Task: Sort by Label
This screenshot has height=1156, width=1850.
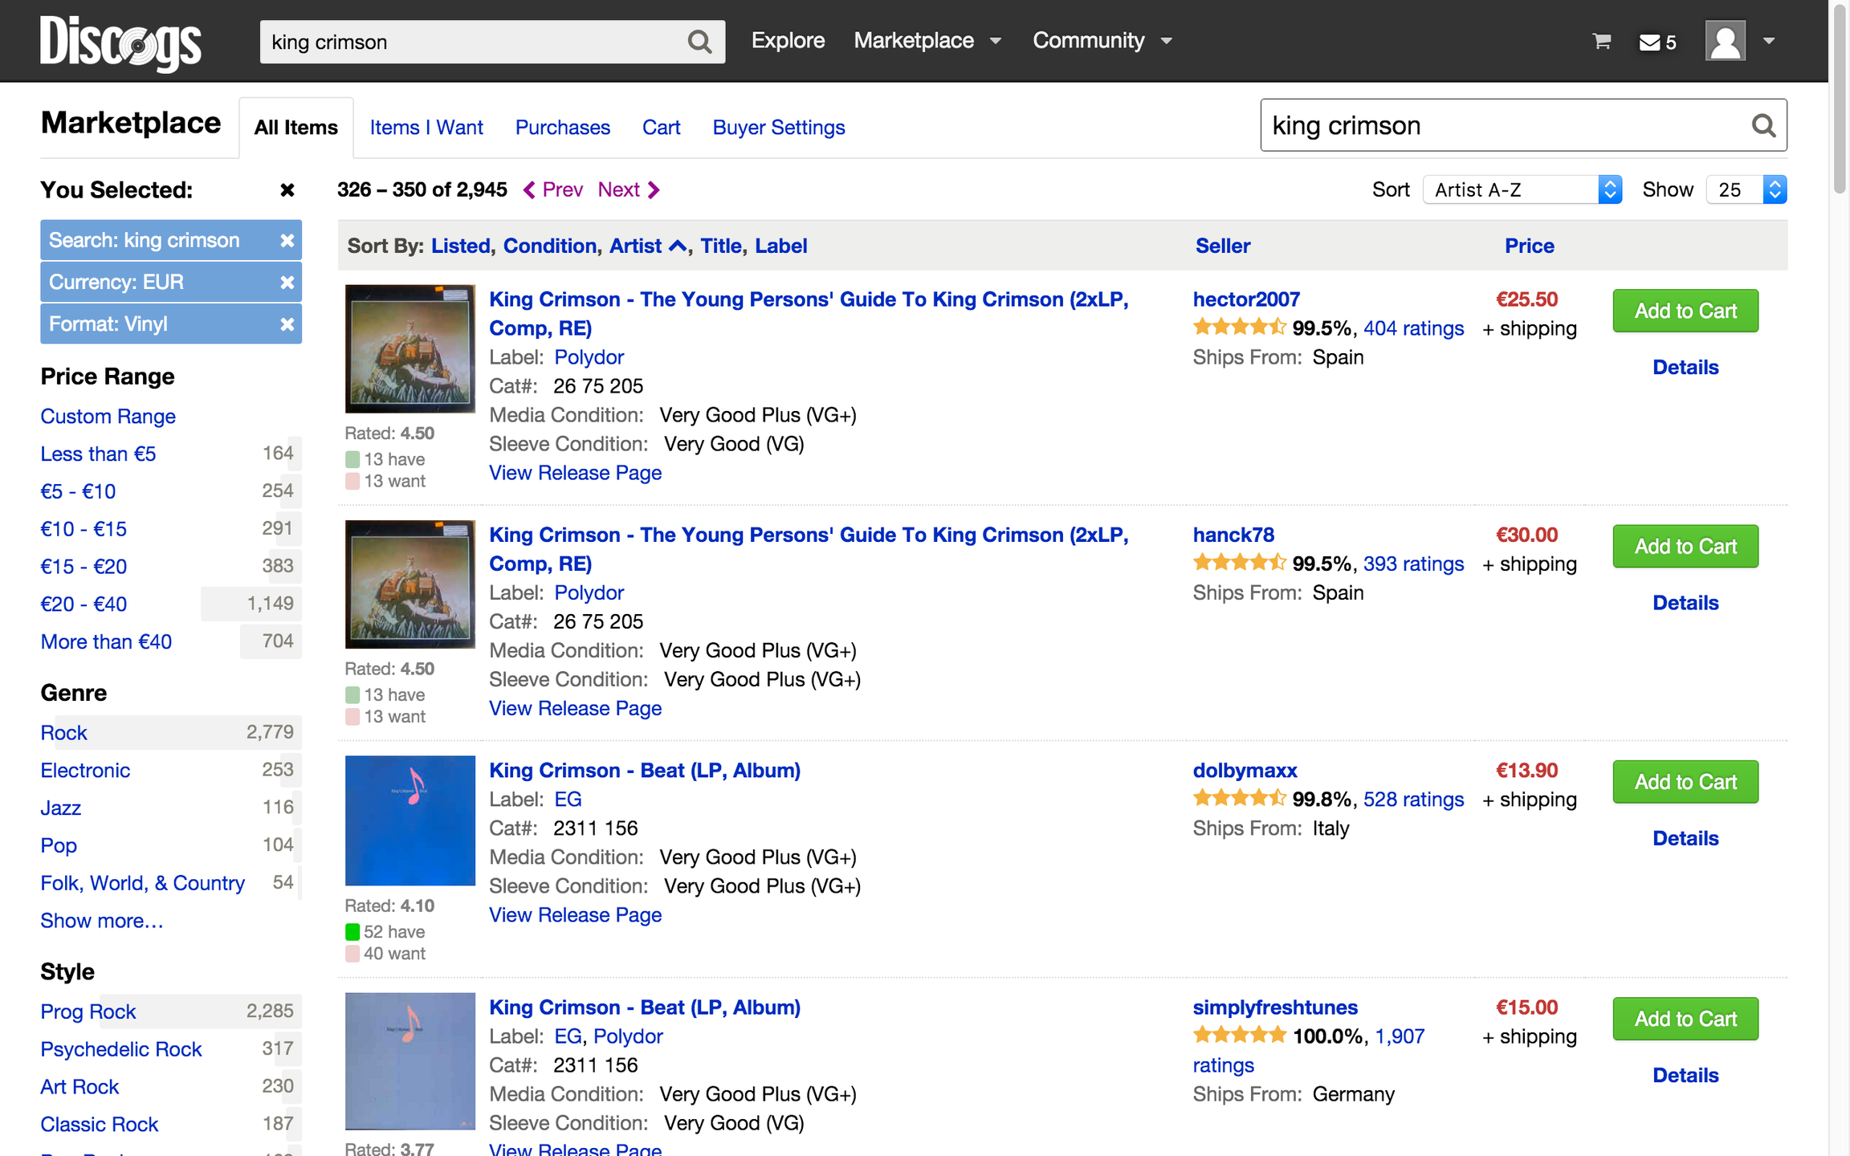Action: click(x=780, y=246)
